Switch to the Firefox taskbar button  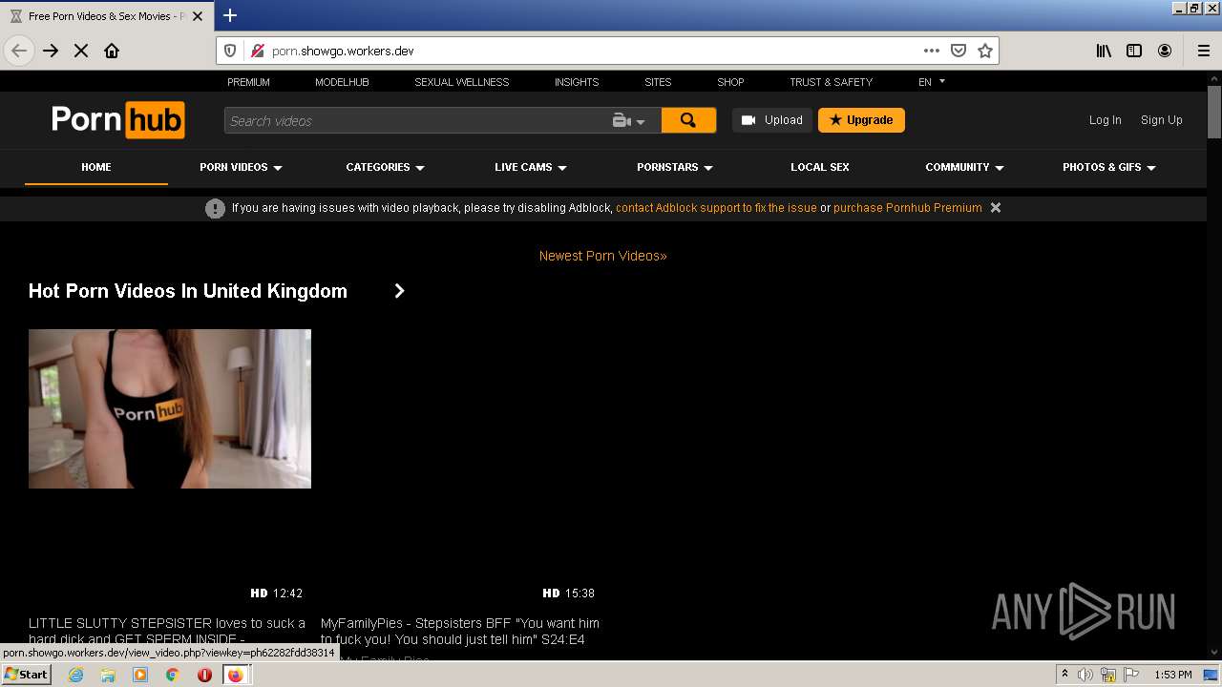click(235, 675)
